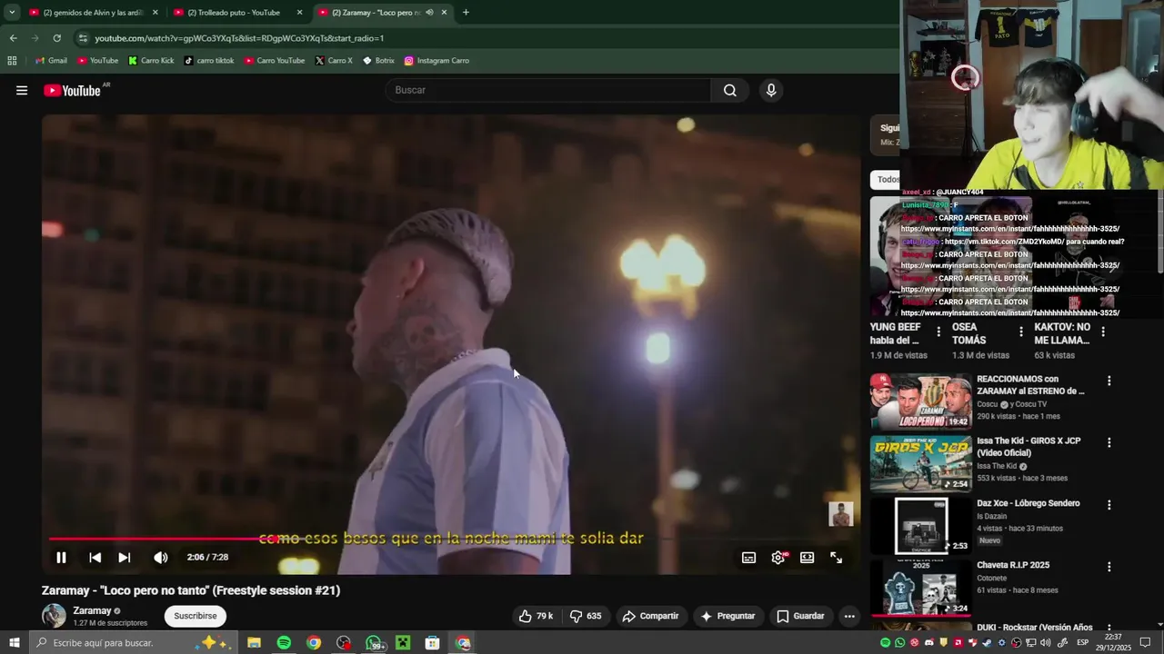This screenshot has width=1164, height=654.
Task: Open options for OSEA TOMÁS video
Action: (1020, 332)
